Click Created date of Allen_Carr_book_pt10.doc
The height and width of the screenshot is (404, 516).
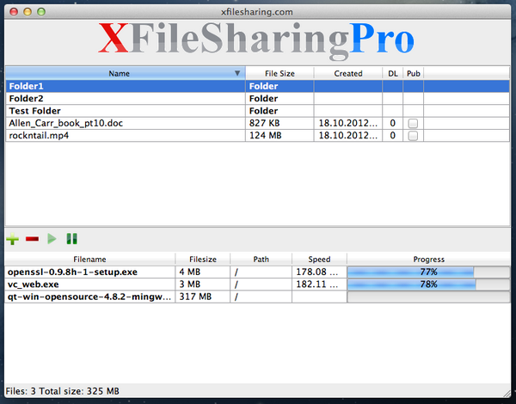coord(348,123)
